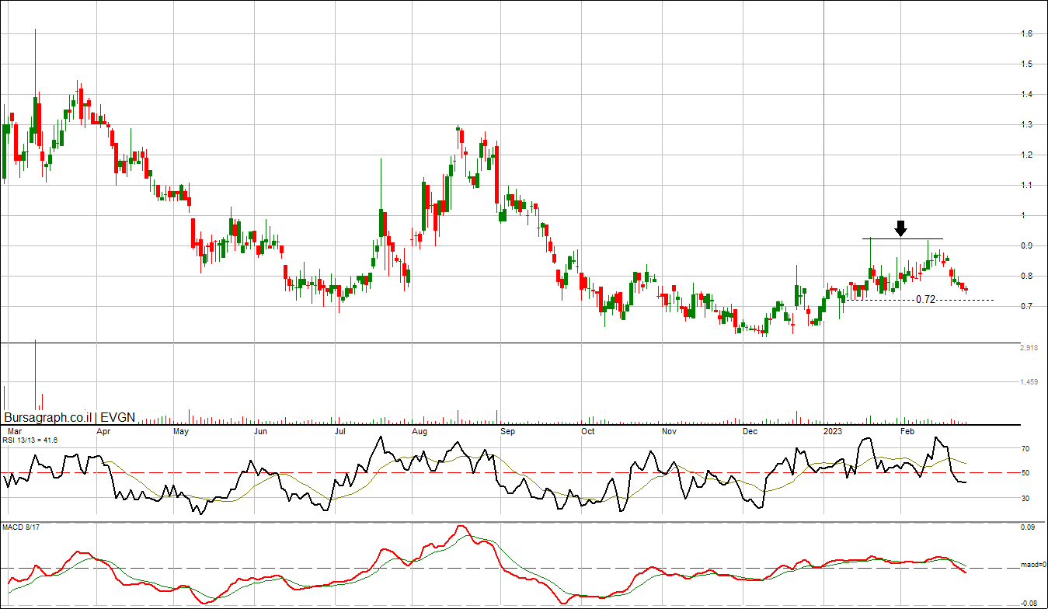The height and width of the screenshot is (609, 1048).
Task: Select the 0.09 MACD axis label
Action: click(x=1028, y=528)
